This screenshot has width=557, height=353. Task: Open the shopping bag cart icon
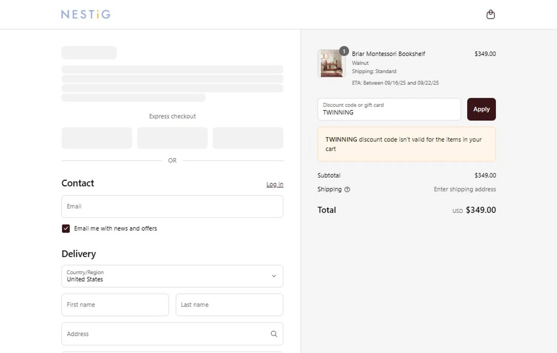(x=491, y=14)
